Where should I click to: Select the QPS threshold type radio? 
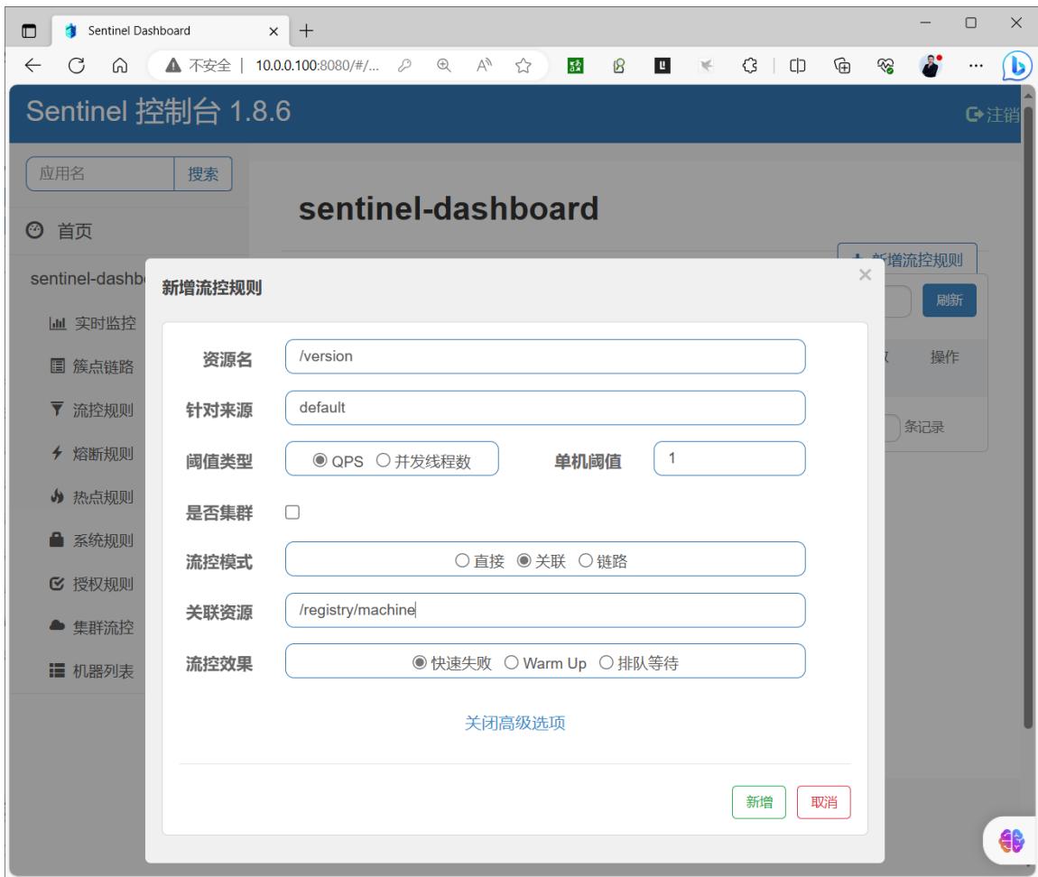320,460
